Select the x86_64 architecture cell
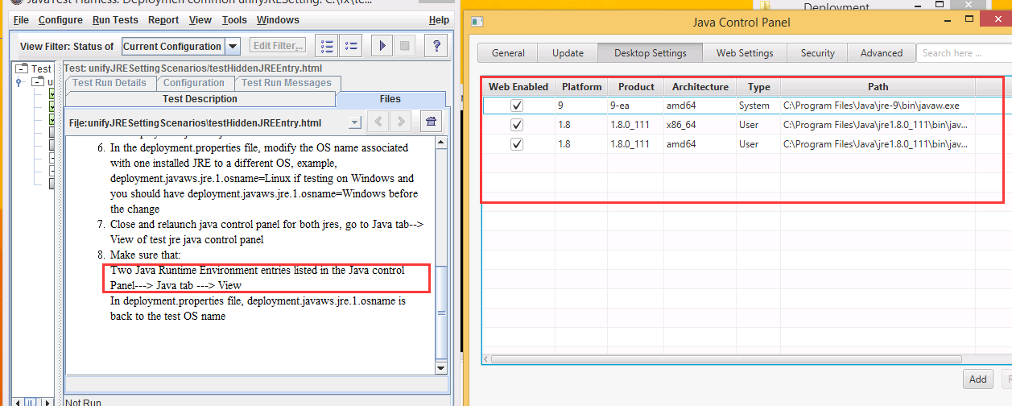This screenshot has width=1012, height=406. click(700, 125)
